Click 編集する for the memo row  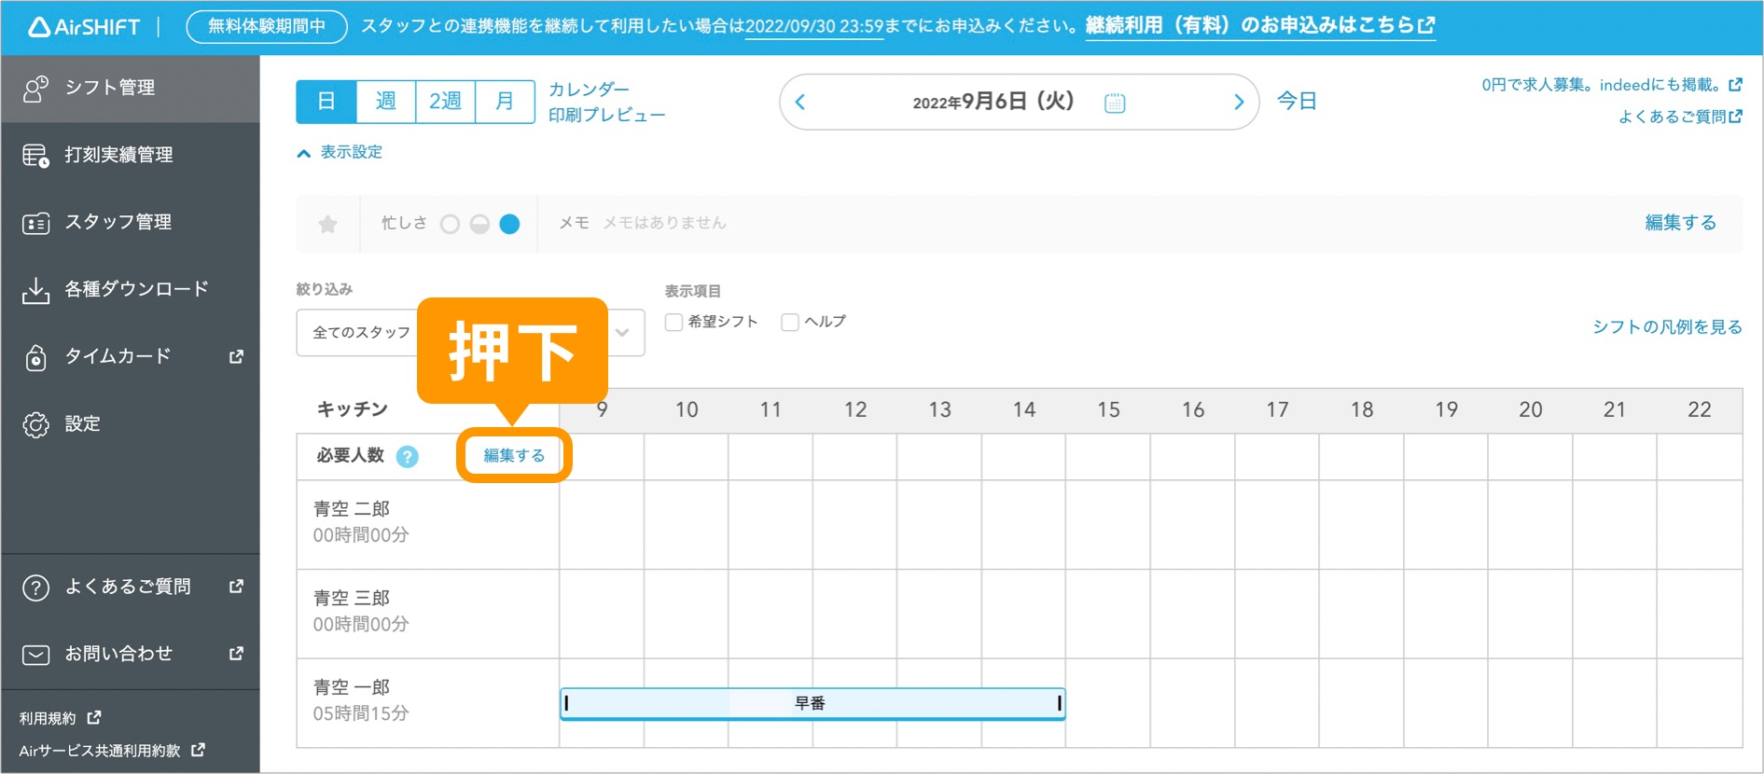click(x=1680, y=222)
